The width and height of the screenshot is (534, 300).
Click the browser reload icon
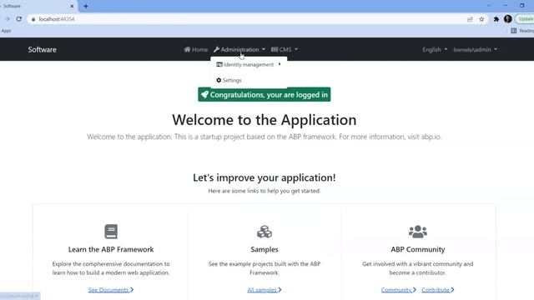tap(19, 19)
